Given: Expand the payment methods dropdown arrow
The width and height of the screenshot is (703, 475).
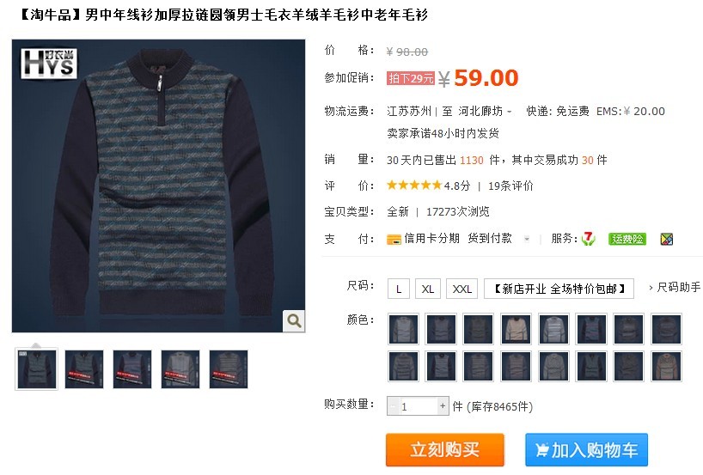Looking at the screenshot, I should 527,239.
